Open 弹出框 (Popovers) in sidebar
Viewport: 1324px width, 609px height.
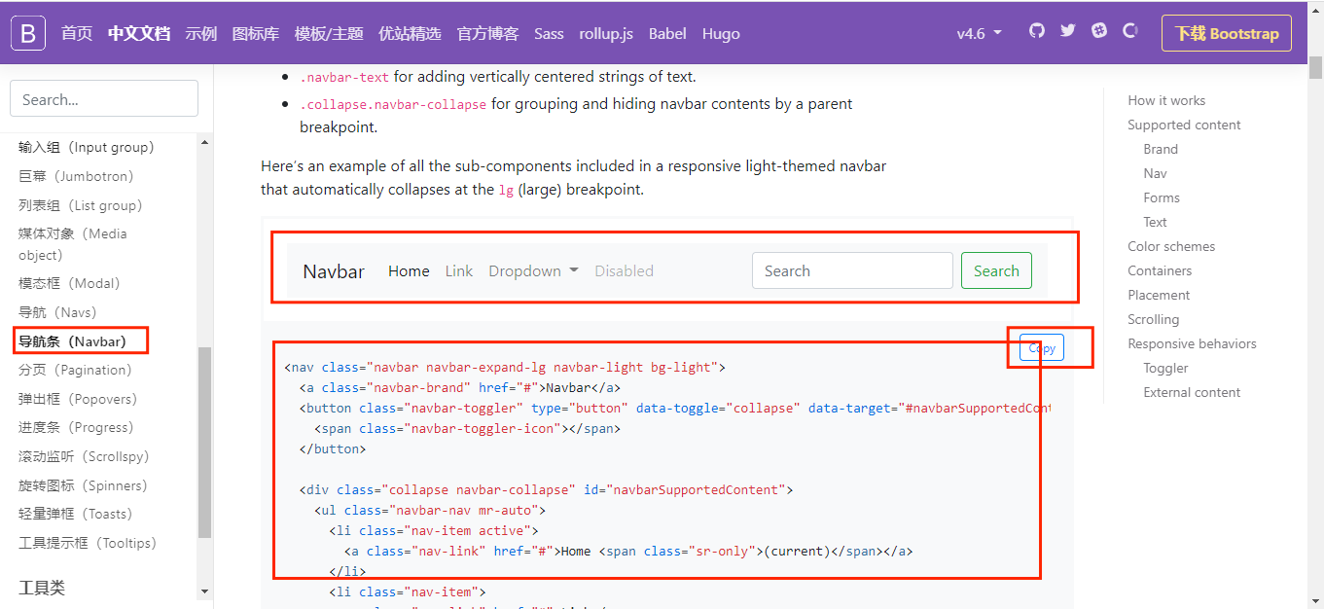pos(78,399)
